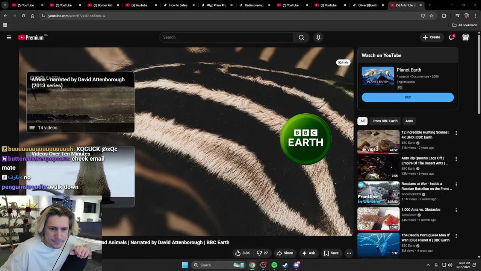This screenshot has height=271, width=481.
Task: Open the Planet Earth title link
Action: 409,70
